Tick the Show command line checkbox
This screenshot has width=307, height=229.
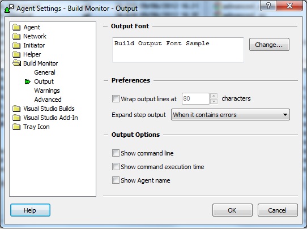[116, 153]
